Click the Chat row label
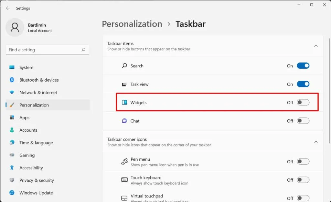331x202 pixels. click(135, 121)
